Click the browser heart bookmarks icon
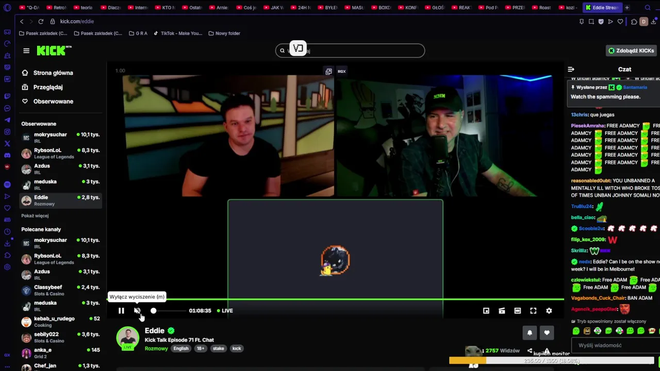 (620, 22)
